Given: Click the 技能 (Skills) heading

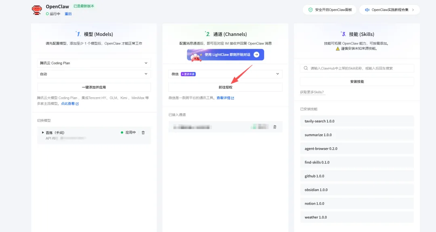Looking at the screenshot, I should click(x=361, y=34).
